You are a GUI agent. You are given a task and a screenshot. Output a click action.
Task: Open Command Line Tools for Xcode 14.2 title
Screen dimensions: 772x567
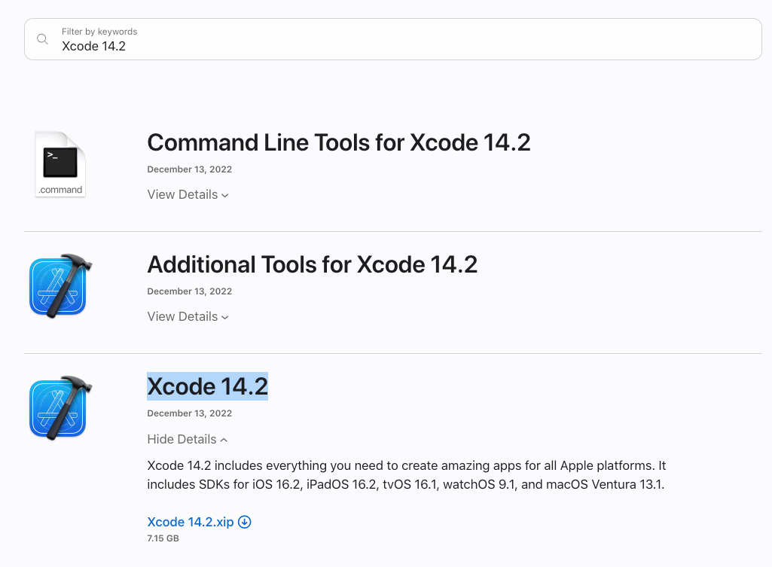click(x=339, y=143)
